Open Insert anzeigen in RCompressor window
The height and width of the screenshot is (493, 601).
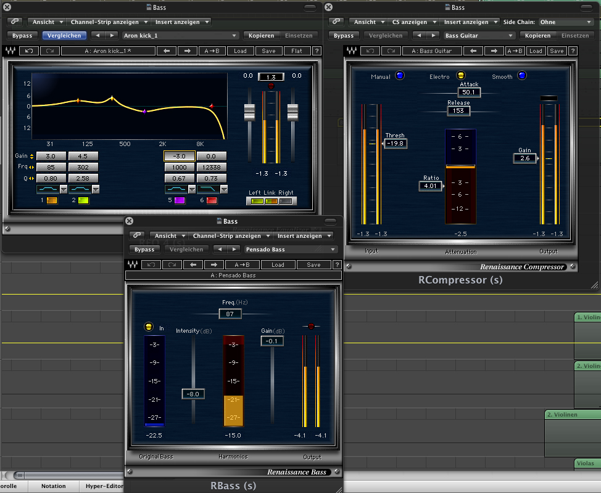tap(470, 22)
